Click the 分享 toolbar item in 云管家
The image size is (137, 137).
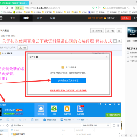click(x=22, y=120)
